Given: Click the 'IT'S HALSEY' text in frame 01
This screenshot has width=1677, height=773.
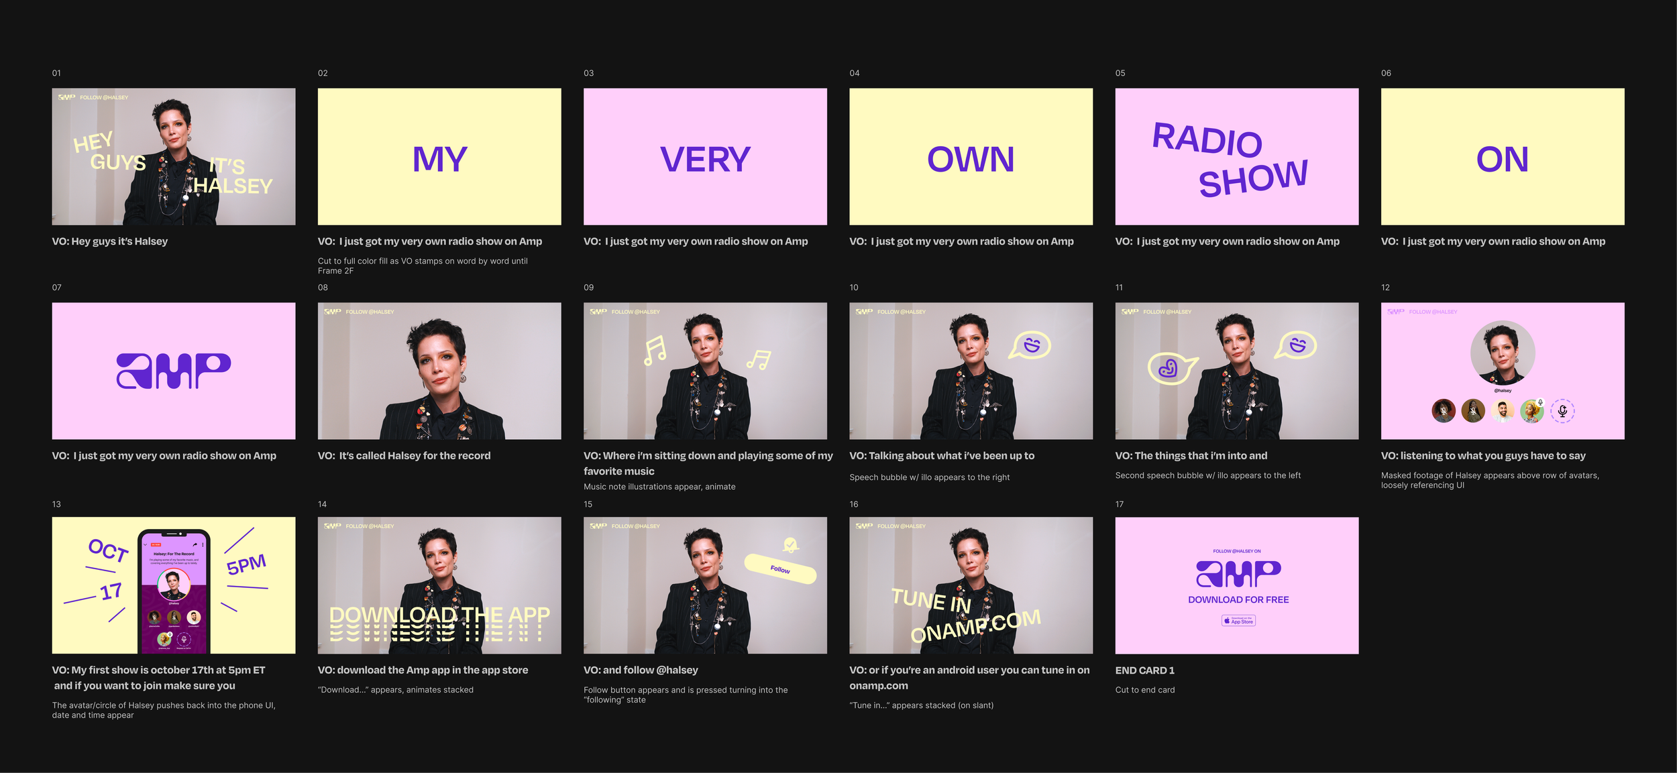Looking at the screenshot, I should pyautogui.click(x=233, y=176).
